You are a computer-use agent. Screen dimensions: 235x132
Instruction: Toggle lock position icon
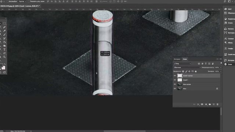(189, 71)
